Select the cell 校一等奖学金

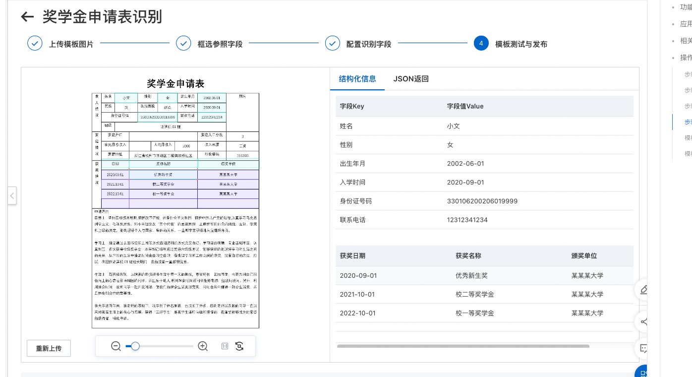tap(475, 313)
